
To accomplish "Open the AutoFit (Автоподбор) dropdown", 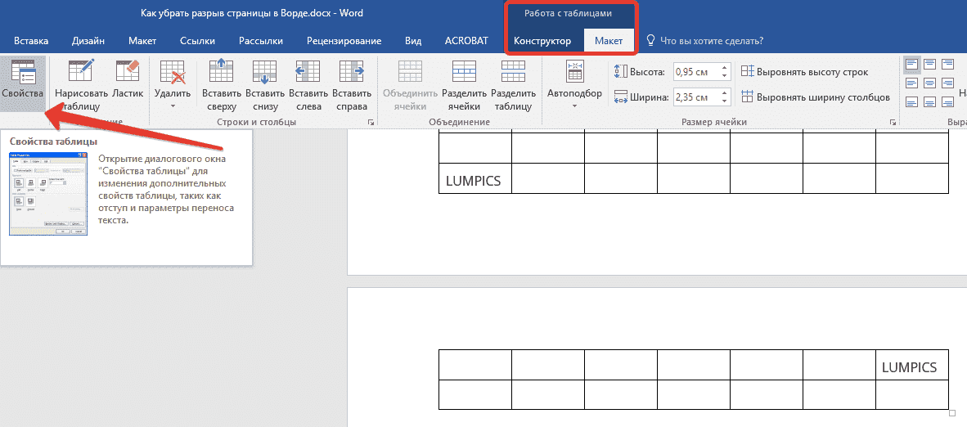I will pyautogui.click(x=574, y=93).
